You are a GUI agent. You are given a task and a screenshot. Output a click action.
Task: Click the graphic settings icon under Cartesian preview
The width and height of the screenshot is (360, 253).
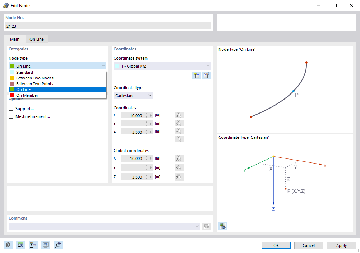pyautogui.click(x=223, y=226)
